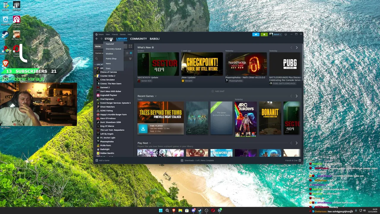
Task: Click download icon on Tales Beyond the Tomb
Action: point(143,128)
